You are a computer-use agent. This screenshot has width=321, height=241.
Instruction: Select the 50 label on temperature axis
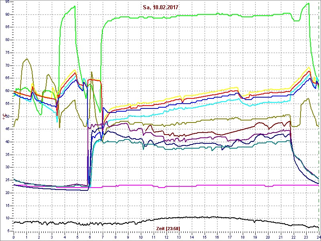(x=7, y=116)
